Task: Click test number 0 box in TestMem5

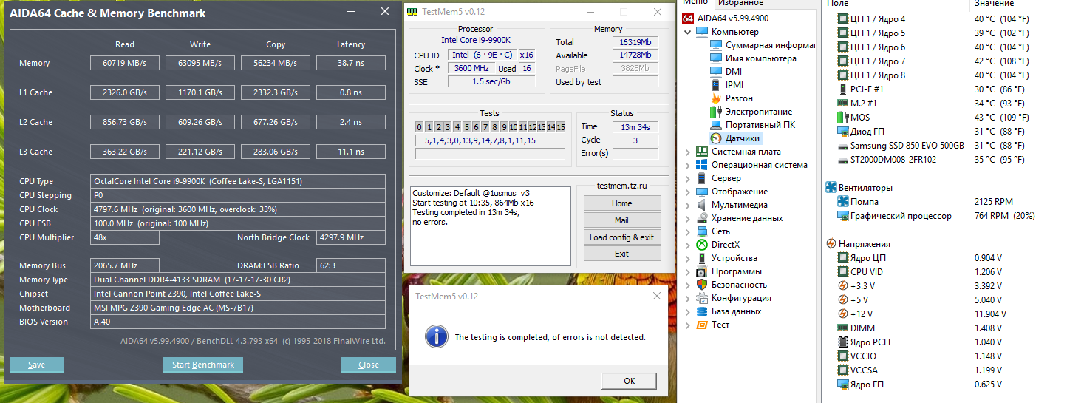Action: tap(419, 127)
